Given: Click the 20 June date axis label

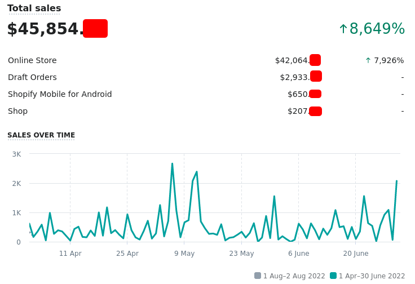Looking at the screenshot, I should [x=356, y=254].
